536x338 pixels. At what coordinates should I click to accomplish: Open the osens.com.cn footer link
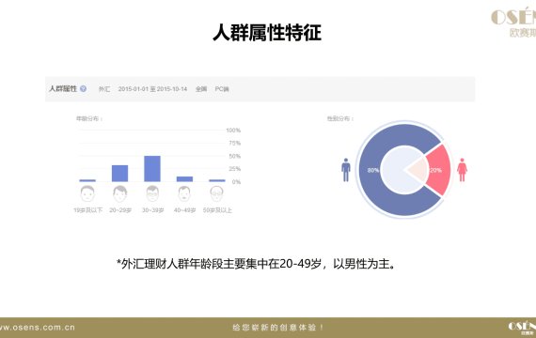click(38, 328)
